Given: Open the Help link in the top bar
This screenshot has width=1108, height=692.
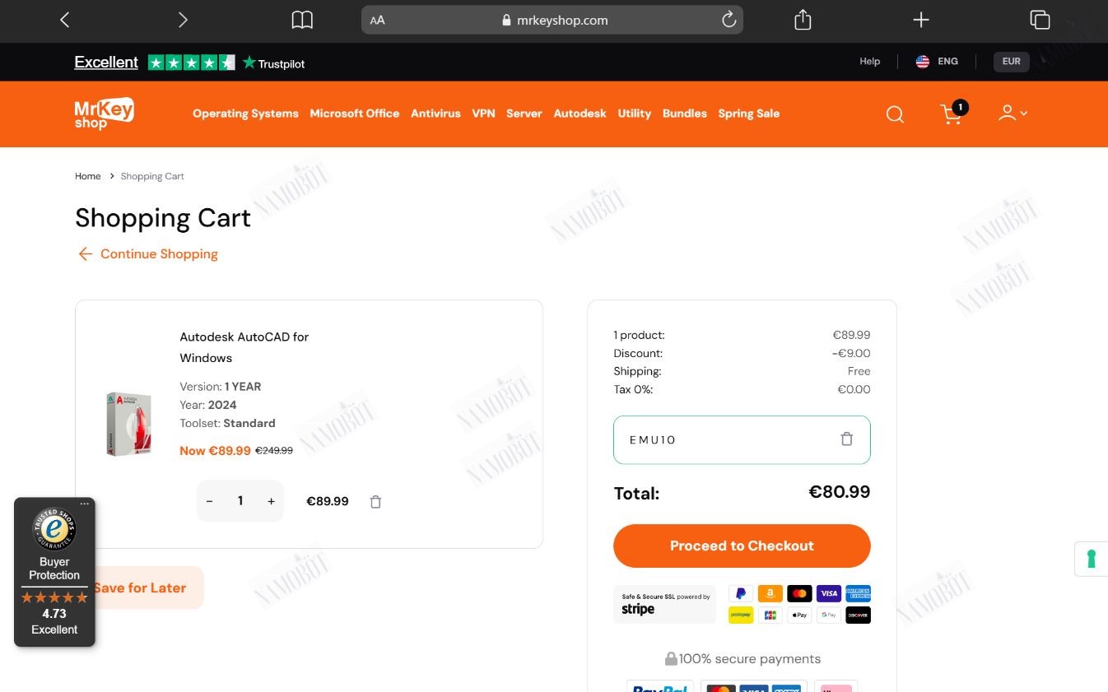Looking at the screenshot, I should 869,62.
